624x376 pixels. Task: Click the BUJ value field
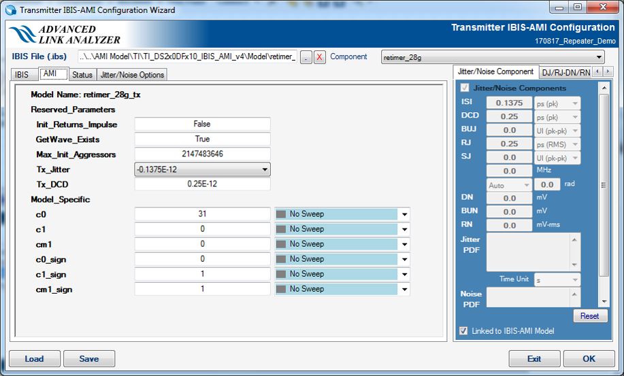tap(509, 130)
